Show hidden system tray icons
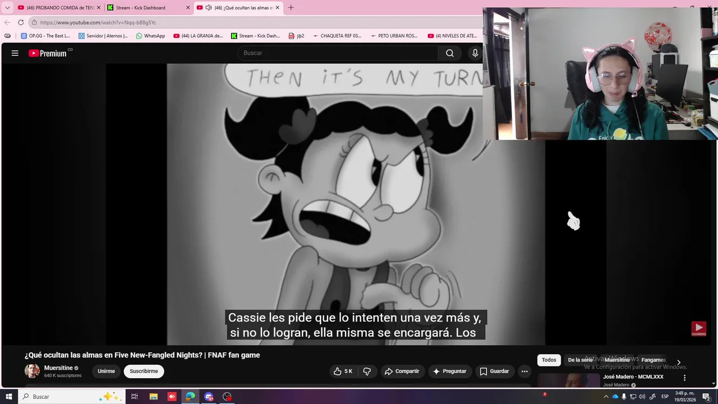718x404 pixels. (606, 397)
